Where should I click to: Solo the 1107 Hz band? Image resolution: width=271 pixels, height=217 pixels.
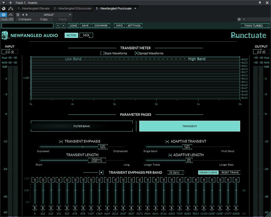[91, 208]
